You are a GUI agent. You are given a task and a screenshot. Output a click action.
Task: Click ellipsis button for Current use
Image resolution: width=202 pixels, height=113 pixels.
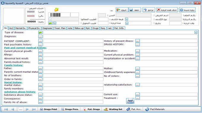tap(137, 94)
